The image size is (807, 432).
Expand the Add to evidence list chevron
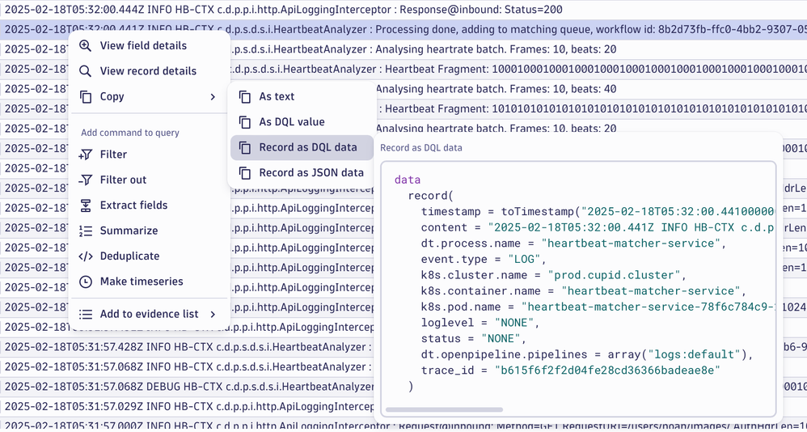pos(213,314)
